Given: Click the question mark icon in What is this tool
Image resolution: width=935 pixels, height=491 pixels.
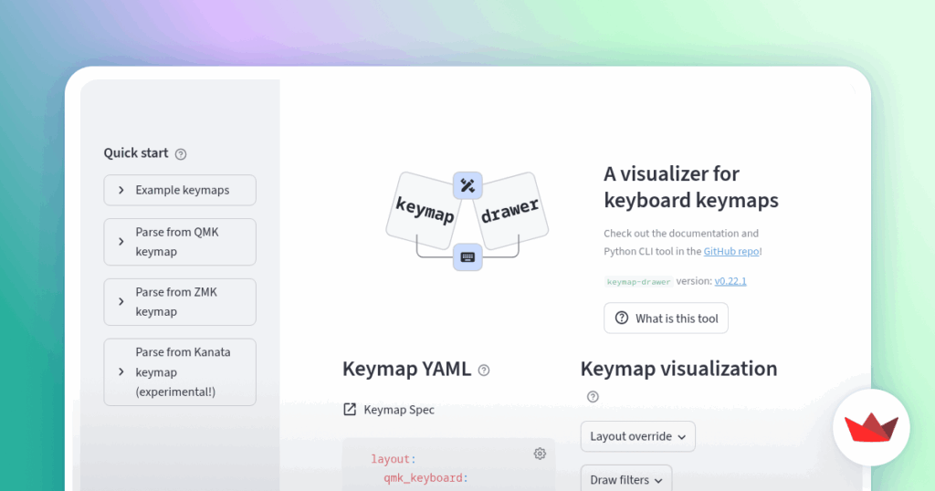Looking at the screenshot, I should (x=621, y=319).
